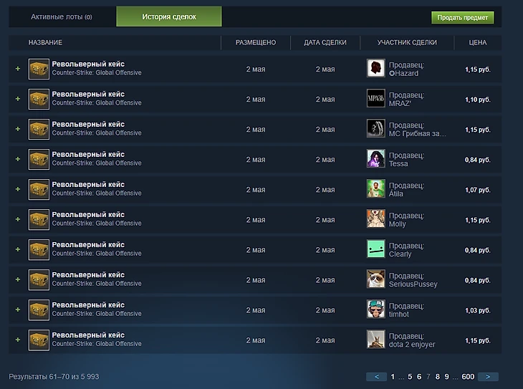Open Револьверный кейс name in Hazard's row

[88, 64]
